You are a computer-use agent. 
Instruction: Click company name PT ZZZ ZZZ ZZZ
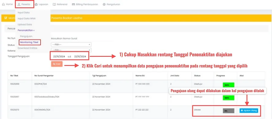click(142, 110)
